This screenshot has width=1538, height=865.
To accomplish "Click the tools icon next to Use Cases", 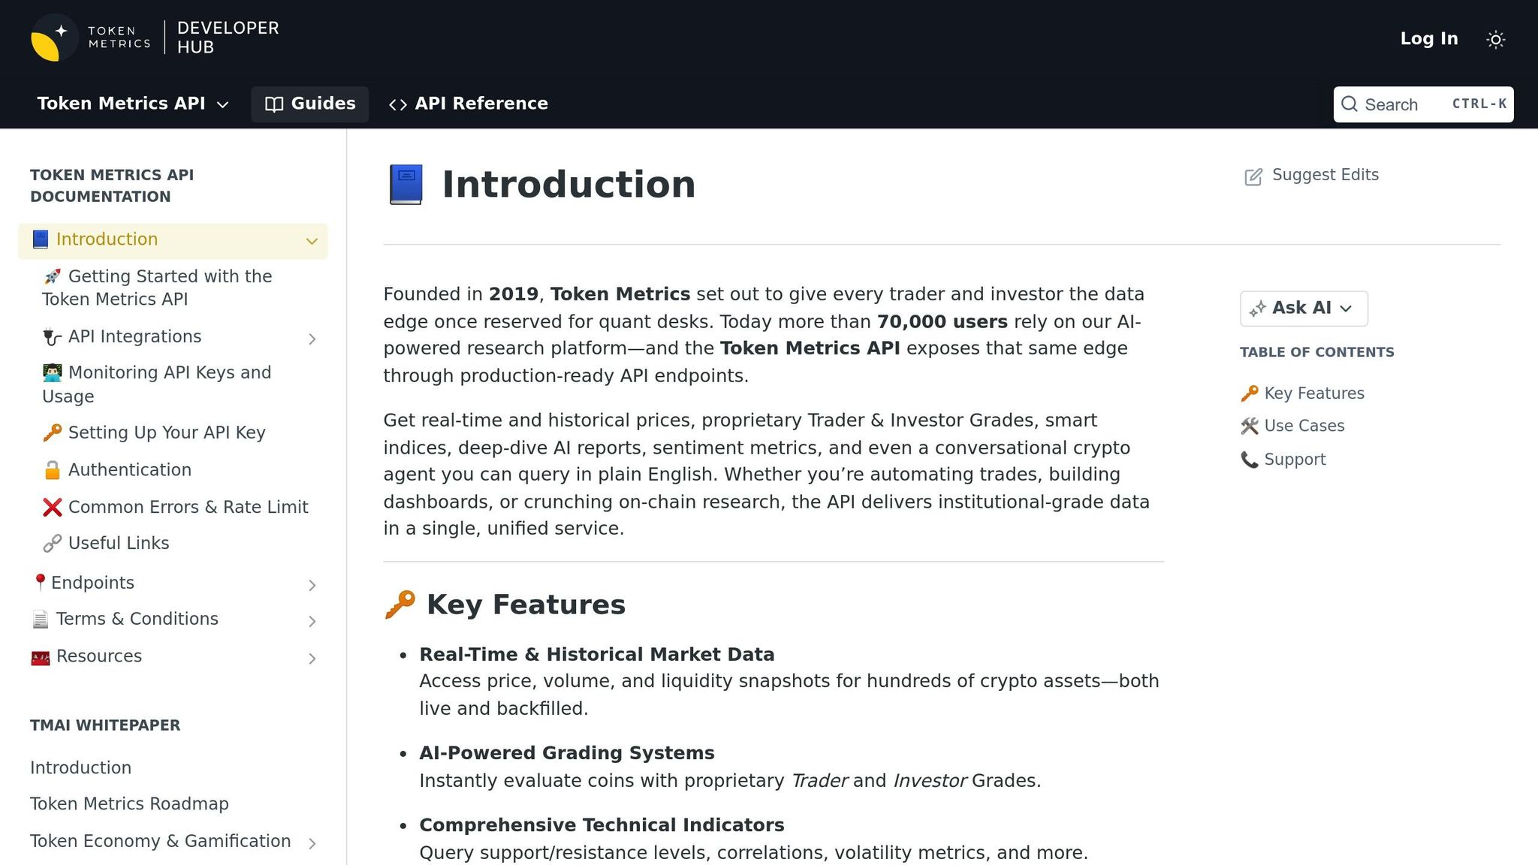I will [1249, 426].
